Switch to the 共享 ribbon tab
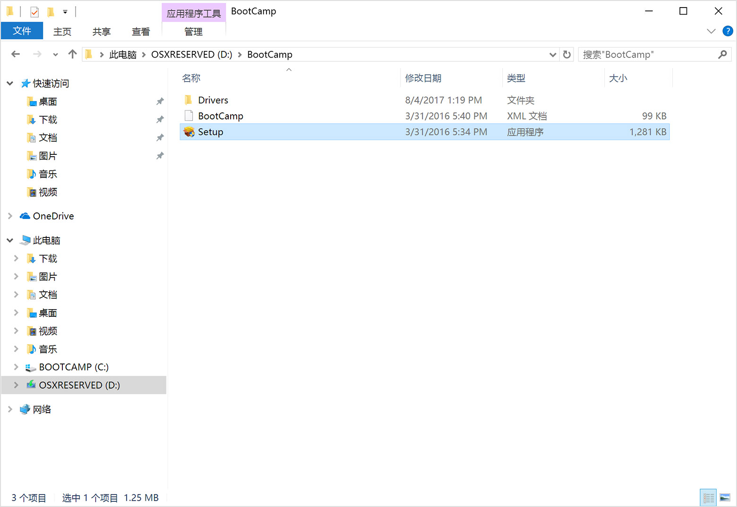Image resolution: width=737 pixels, height=507 pixels. (x=102, y=32)
